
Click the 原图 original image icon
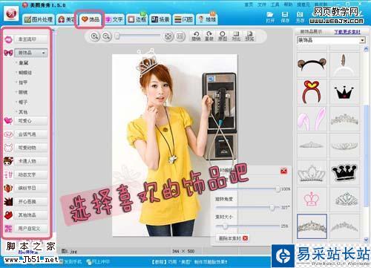coord(223,36)
